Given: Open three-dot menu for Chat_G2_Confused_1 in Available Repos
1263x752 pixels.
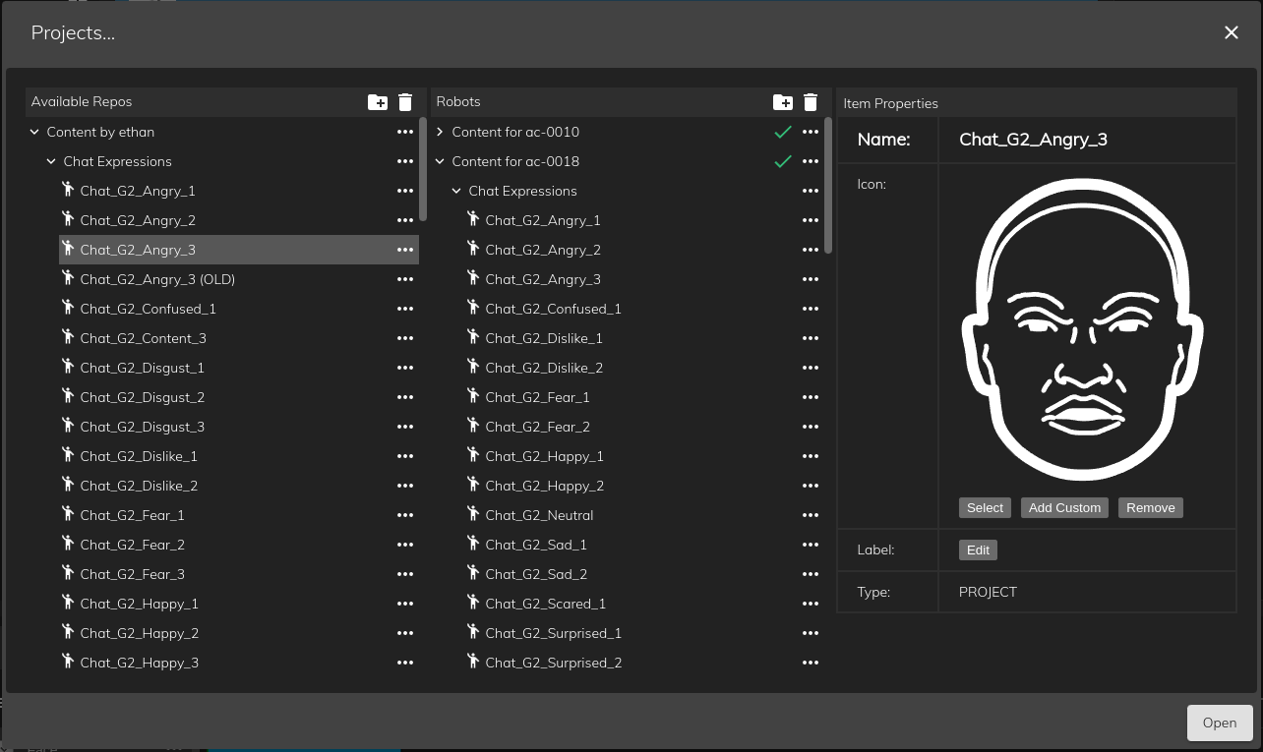Looking at the screenshot, I should click(x=405, y=309).
